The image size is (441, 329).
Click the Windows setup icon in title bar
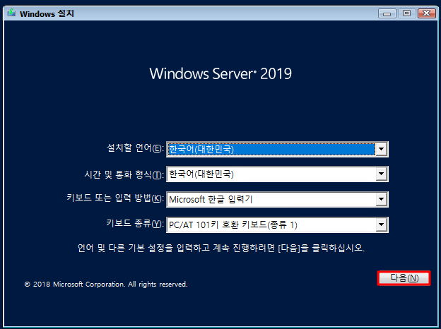click(11, 13)
